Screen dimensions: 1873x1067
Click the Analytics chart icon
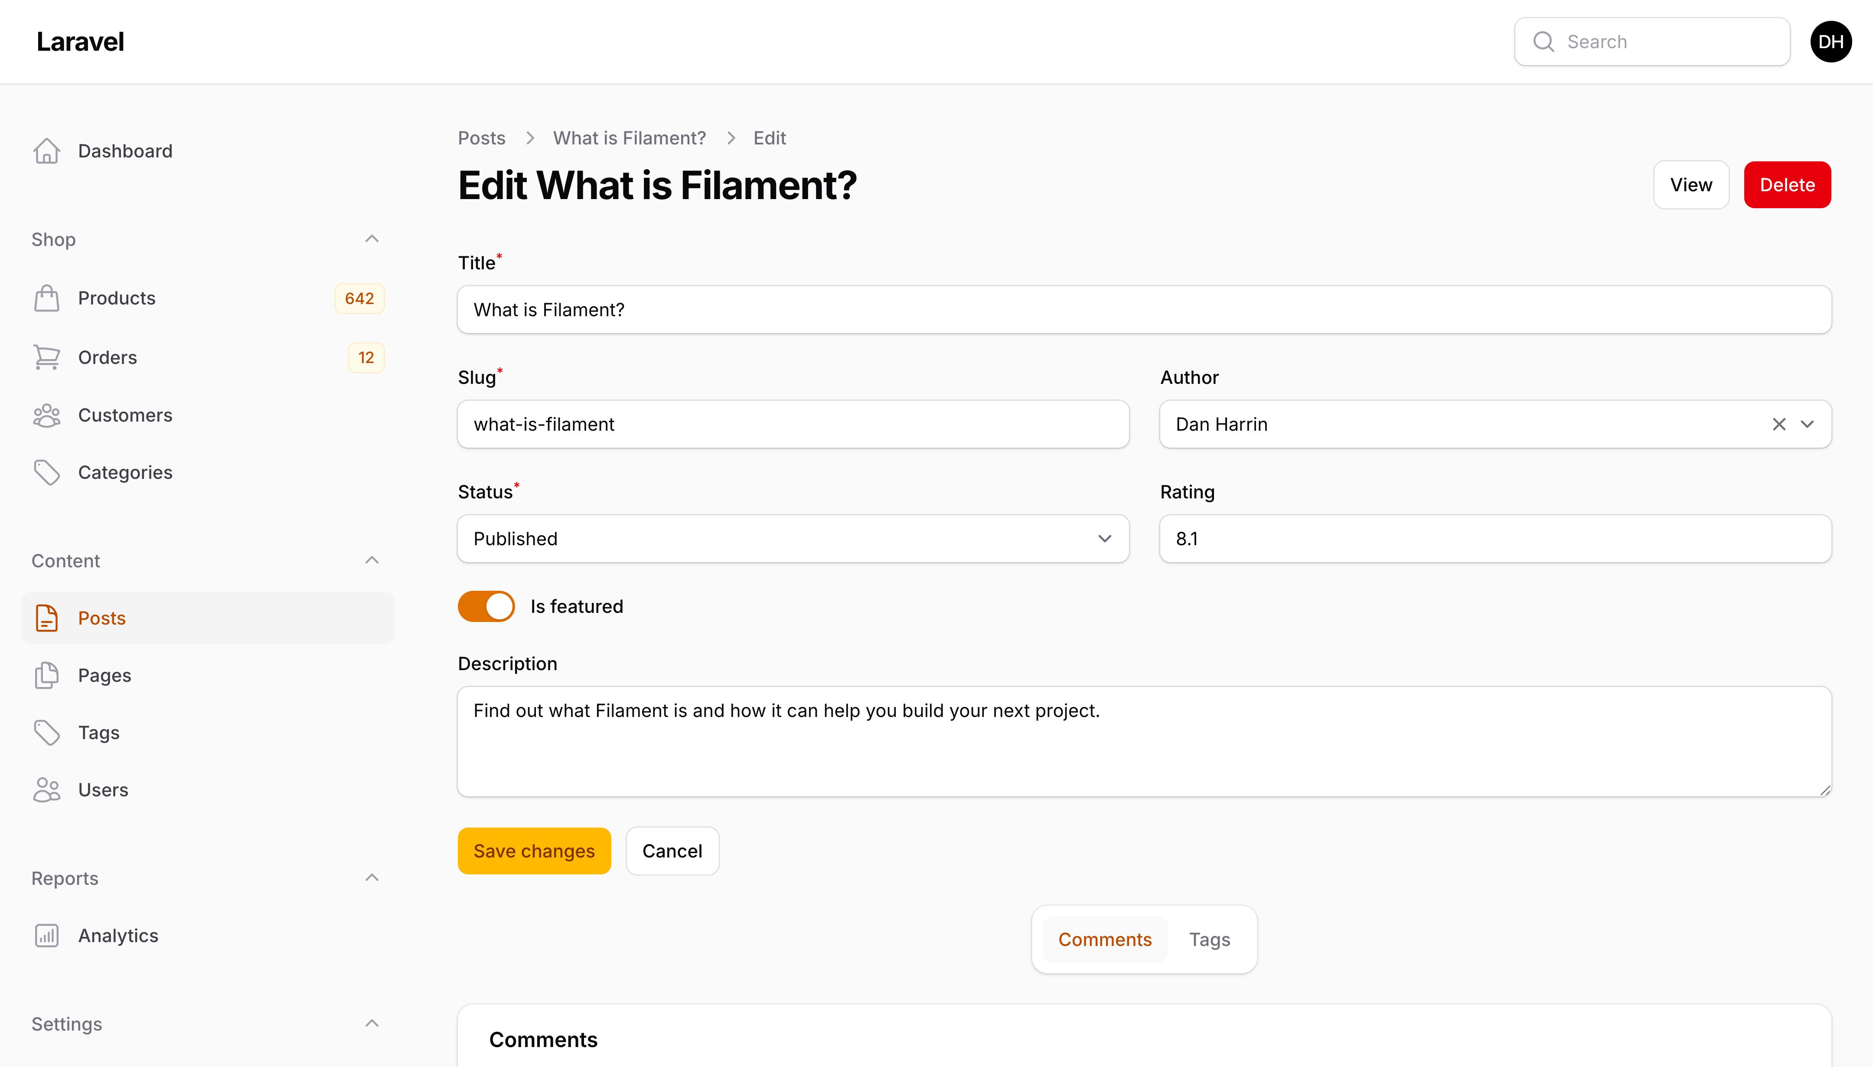click(x=47, y=936)
